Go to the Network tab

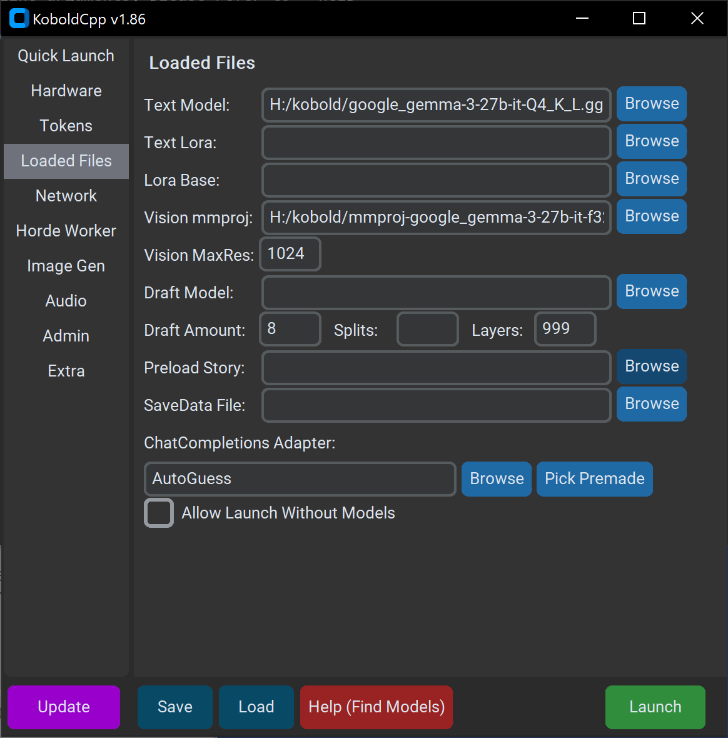pyautogui.click(x=66, y=196)
